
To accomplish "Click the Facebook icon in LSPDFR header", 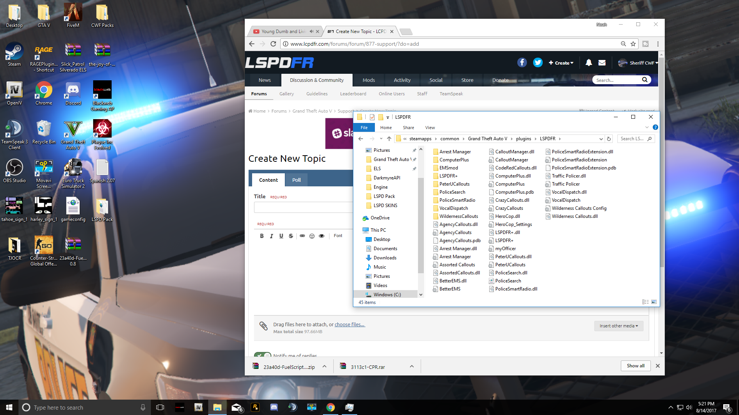I will point(522,63).
